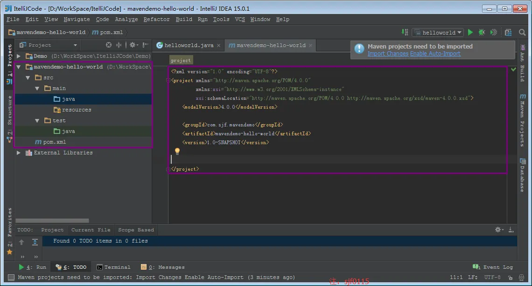
Task: Expand External Libraries node
Action: (19, 153)
